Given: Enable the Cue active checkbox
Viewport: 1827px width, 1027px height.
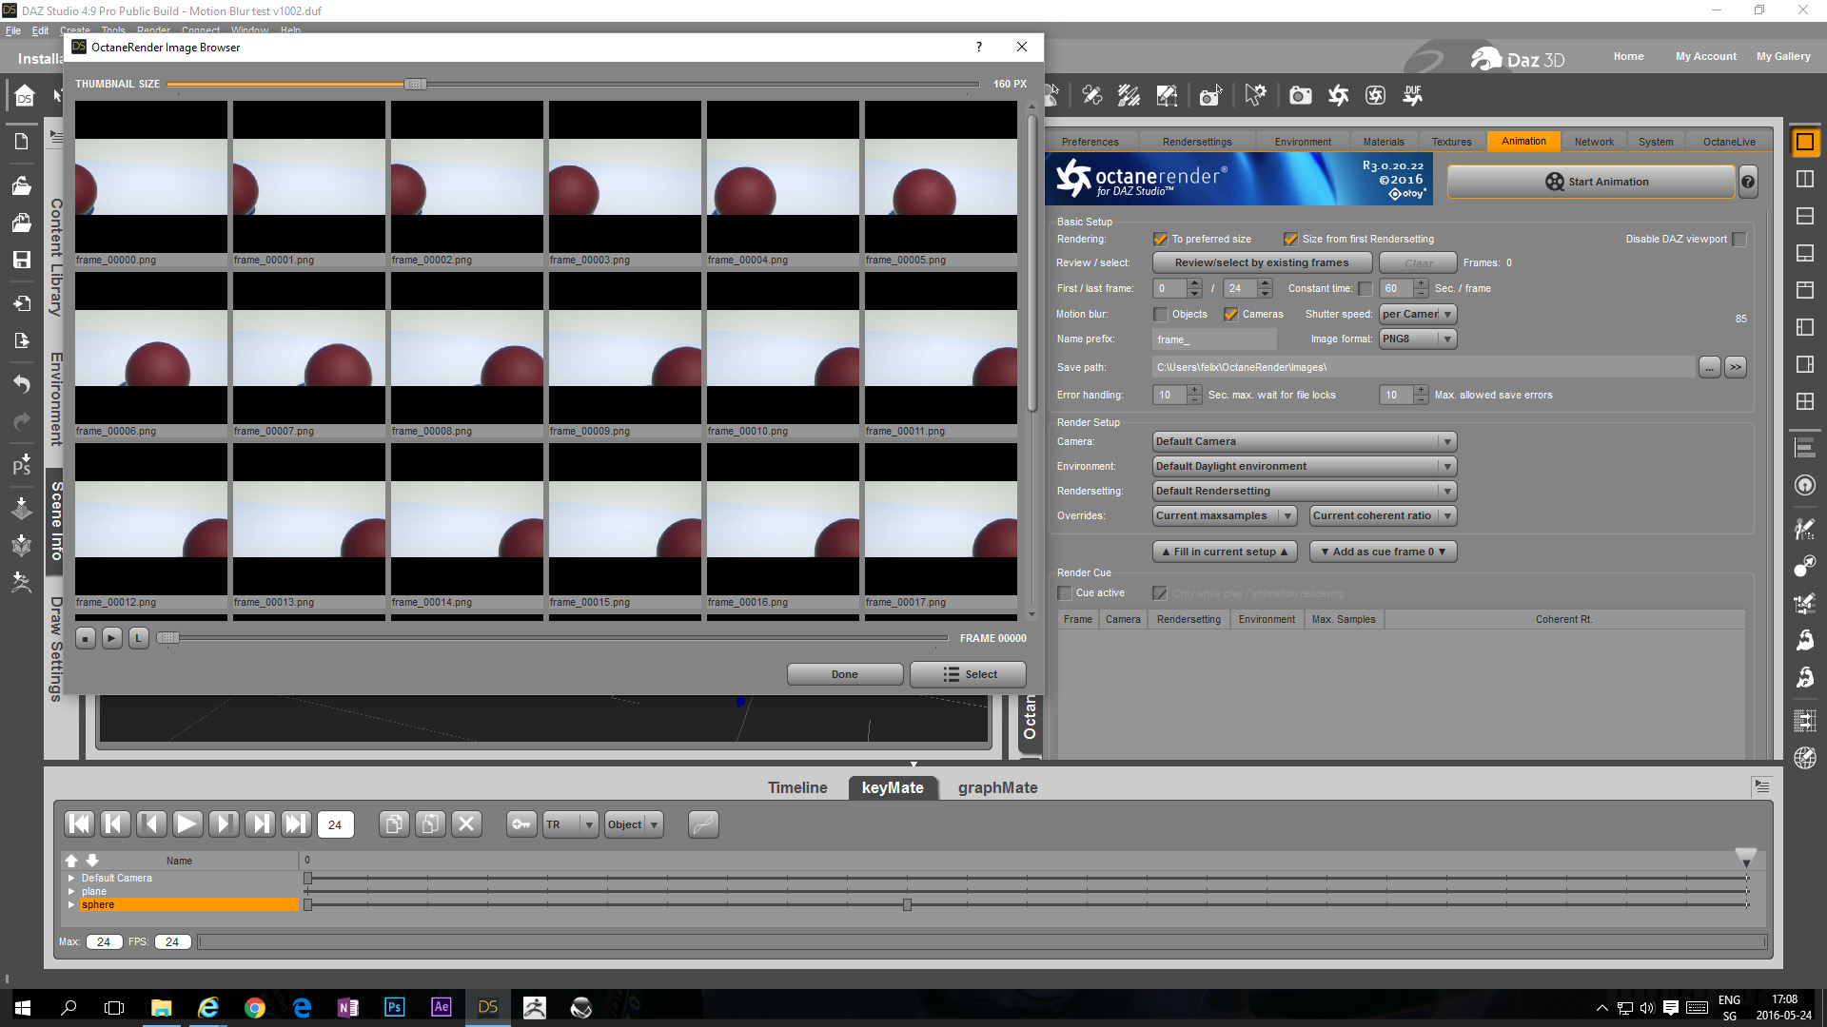Looking at the screenshot, I should [x=1065, y=593].
